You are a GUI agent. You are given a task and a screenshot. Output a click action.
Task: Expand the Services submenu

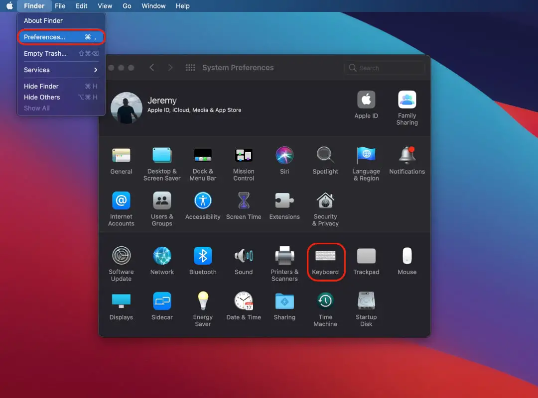(x=61, y=70)
